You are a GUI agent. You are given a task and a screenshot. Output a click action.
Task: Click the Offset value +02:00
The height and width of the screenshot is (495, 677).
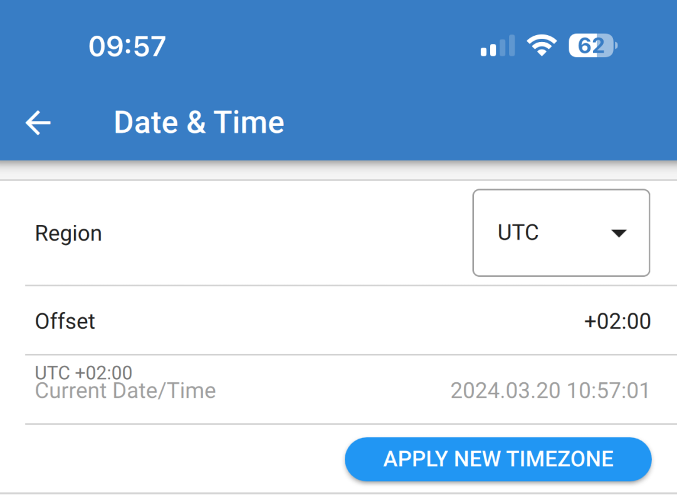pos(618,321)
